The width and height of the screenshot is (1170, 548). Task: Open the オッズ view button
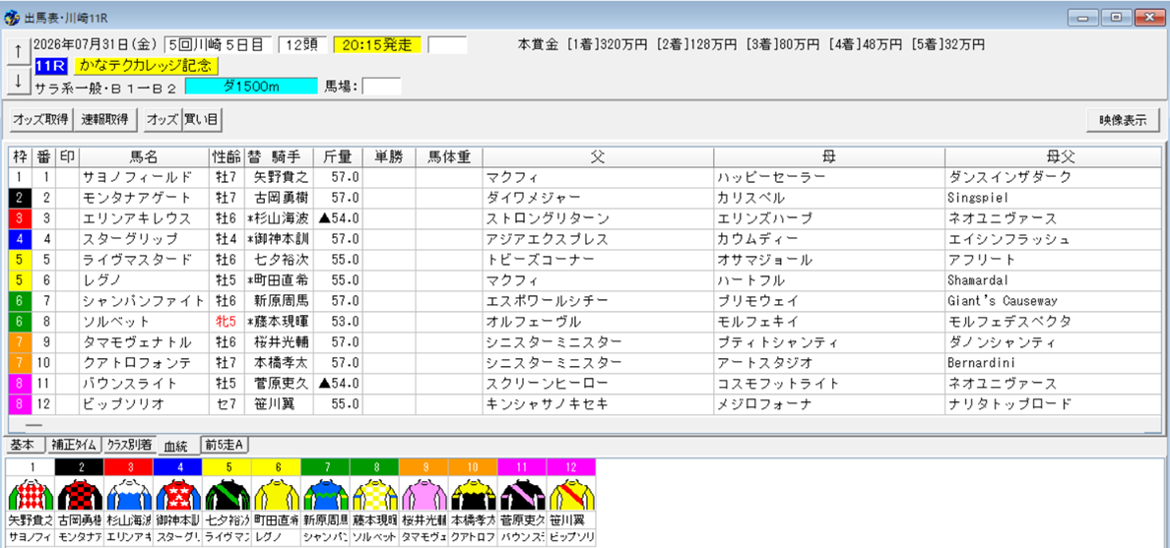click(162, 119)
